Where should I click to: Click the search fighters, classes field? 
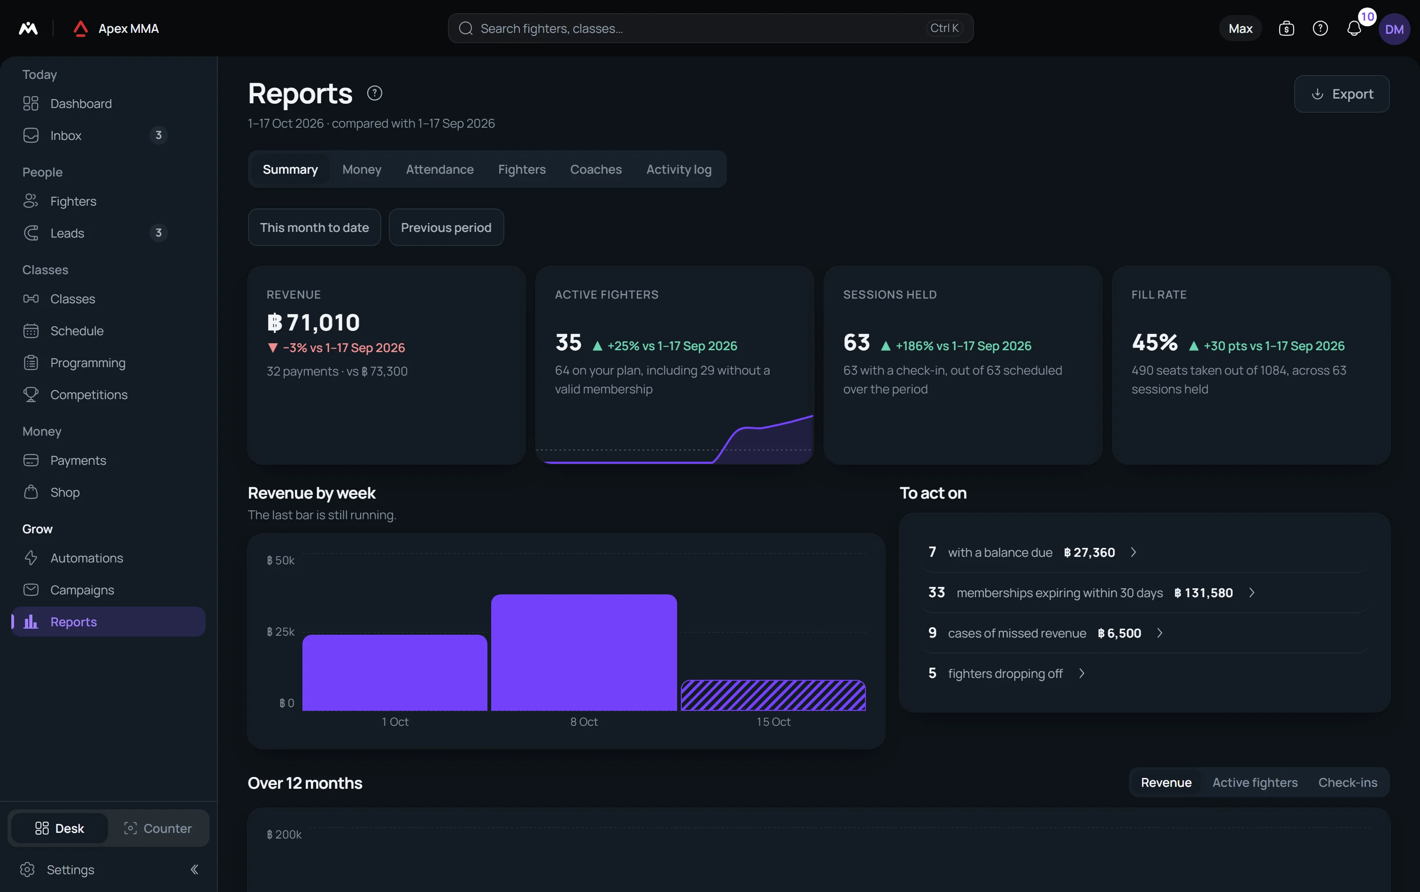point(710,28)
